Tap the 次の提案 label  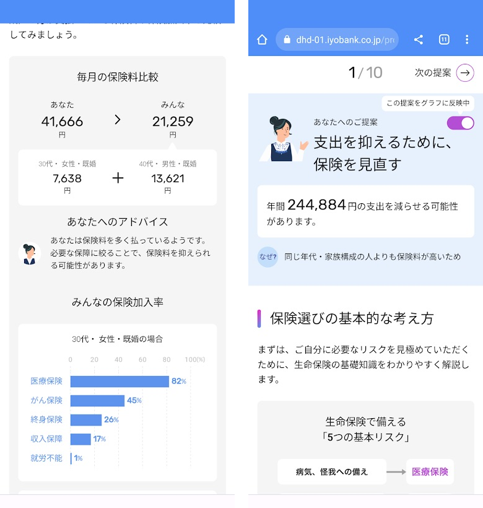(433, 72)
